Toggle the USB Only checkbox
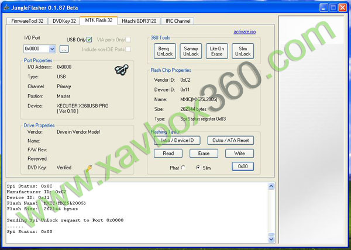Image resolution: width=351 pixels, height=250 pixels. pyautogui.click(x=89, y=40)
